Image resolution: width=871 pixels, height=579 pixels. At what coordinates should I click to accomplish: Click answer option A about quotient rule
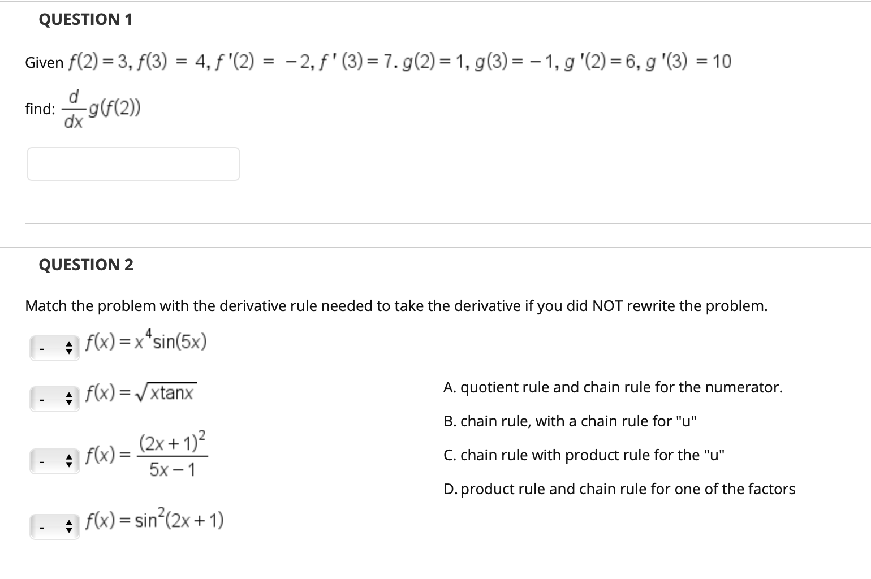click(613, 387)
